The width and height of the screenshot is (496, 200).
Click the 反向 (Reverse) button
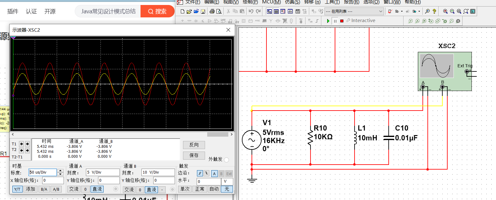194,145
